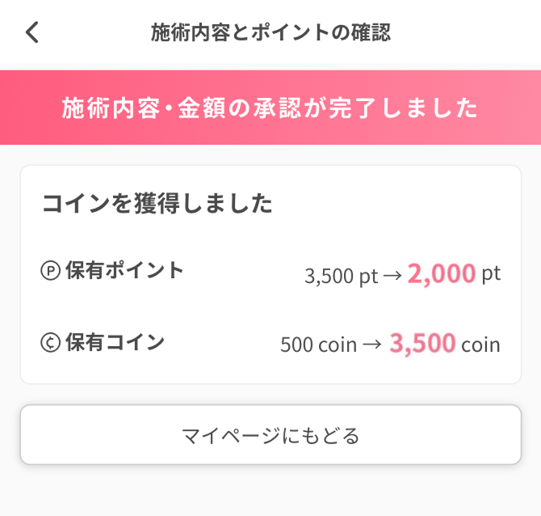Click the previous 500 coin value
Viewport: 541px width, 516px height.
(318, 345)
